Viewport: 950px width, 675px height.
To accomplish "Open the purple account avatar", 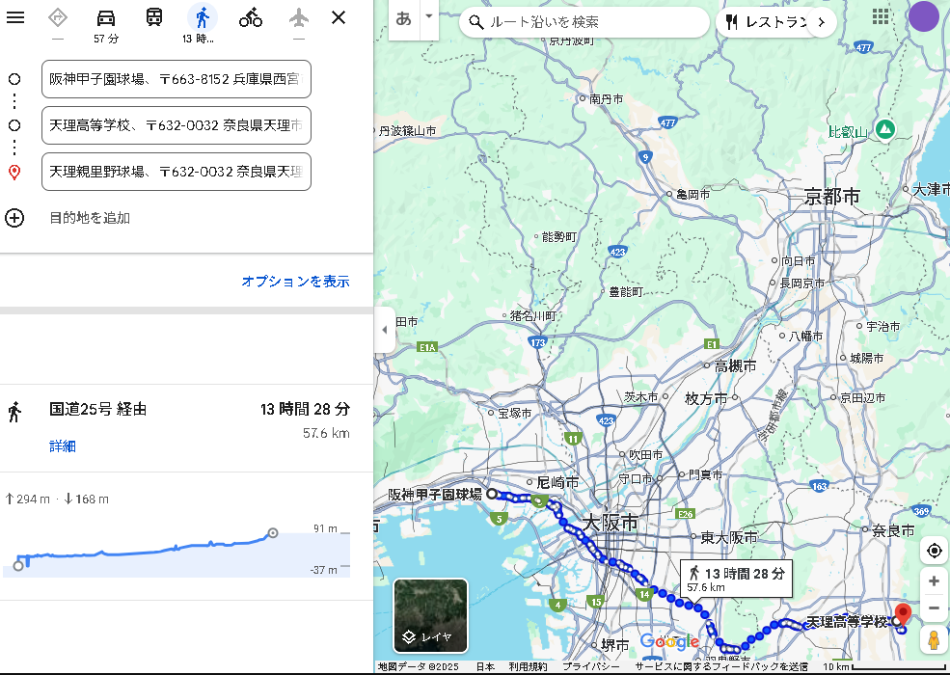I will click(923, 16).
